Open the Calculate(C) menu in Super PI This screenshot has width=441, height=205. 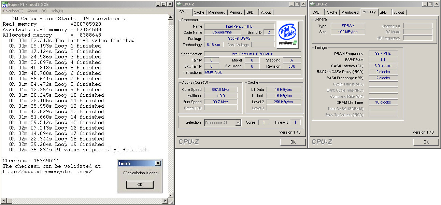[14, 11]
